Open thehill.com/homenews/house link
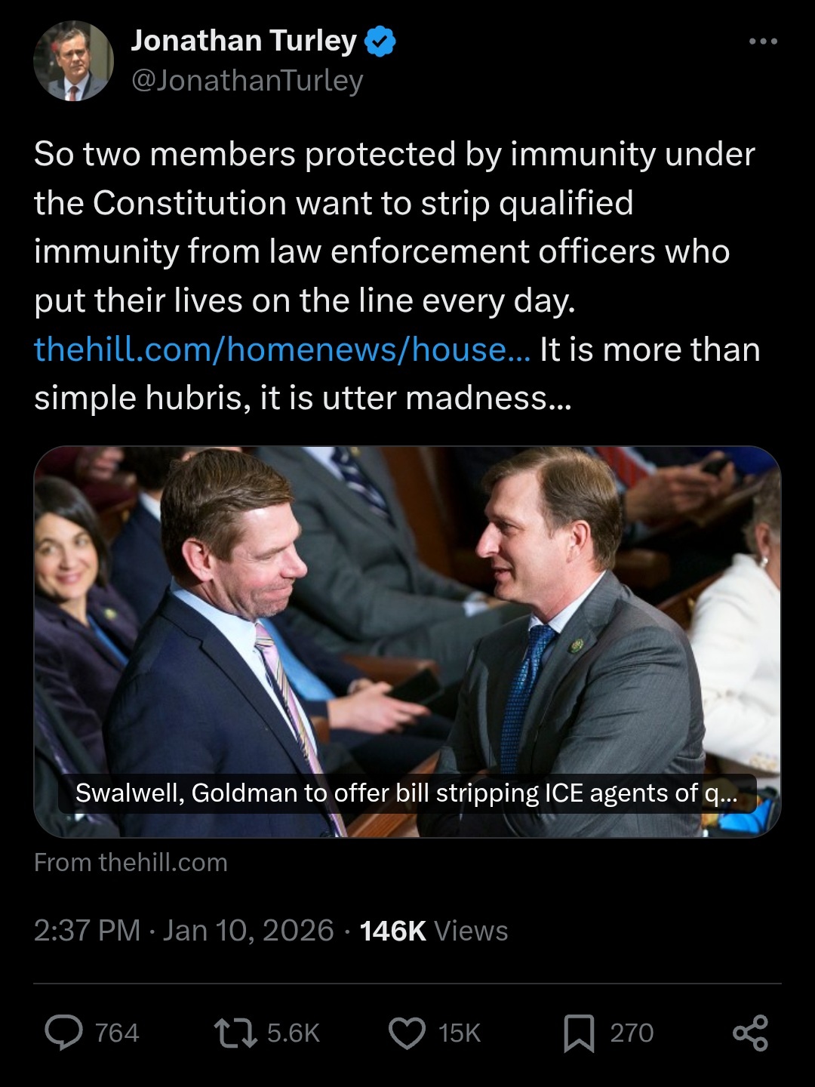Image resolution: width=815 pixels, height=1087 pixels. tap(282, 350)
